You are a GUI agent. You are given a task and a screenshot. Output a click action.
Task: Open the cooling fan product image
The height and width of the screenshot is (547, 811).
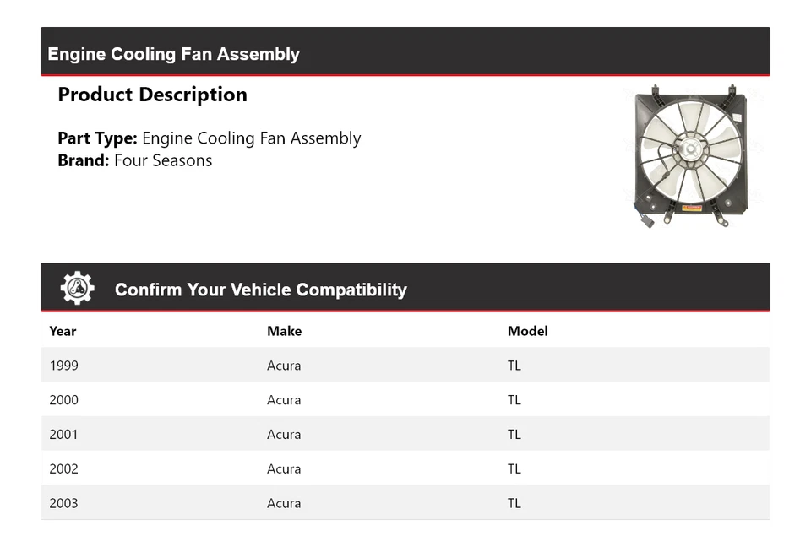pos(690,157)
